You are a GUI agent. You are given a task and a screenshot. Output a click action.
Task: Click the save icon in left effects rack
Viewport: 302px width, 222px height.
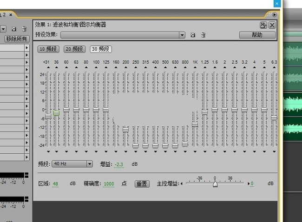13,29
